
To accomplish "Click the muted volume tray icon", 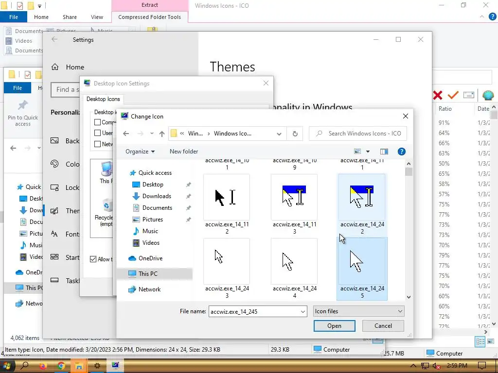I will (x=436, y=366).
